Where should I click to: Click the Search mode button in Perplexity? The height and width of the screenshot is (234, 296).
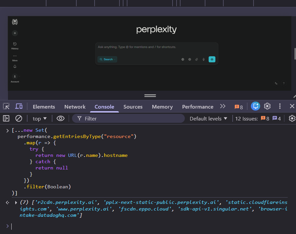pyautogui.click(x=107, y=59)
